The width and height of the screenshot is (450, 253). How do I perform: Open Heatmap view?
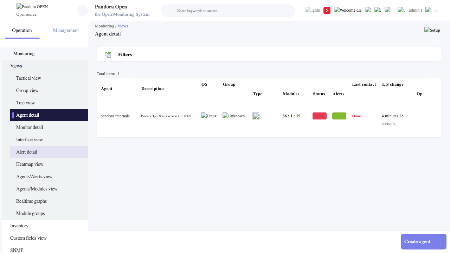tap(49, 164)
